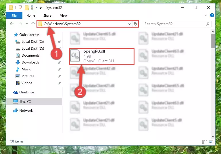Click the address bar path C:\Windows\System32
The height and width of the screenshot is (154, 221).
pyautogui.click(x=62, y=24)
